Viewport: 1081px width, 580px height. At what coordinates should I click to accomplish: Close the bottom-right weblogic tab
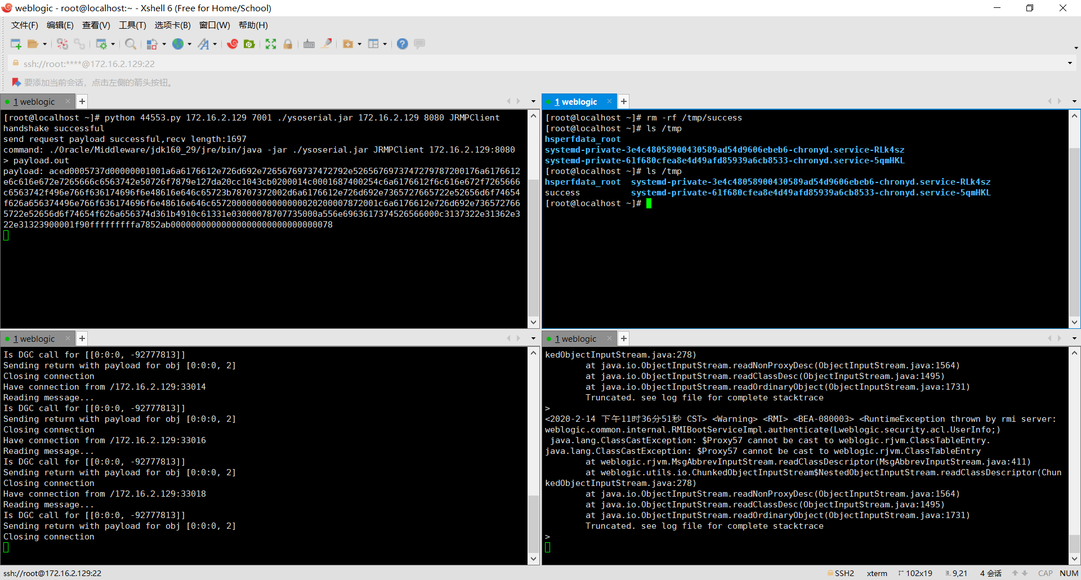[609, 338]
